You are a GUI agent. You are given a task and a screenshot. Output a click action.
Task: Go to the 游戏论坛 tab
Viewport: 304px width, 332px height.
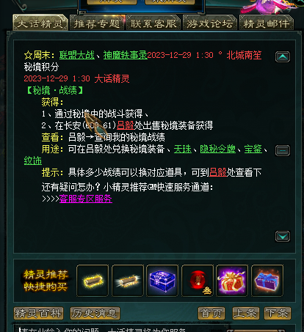pyautogui.click(x=210, y=23)
